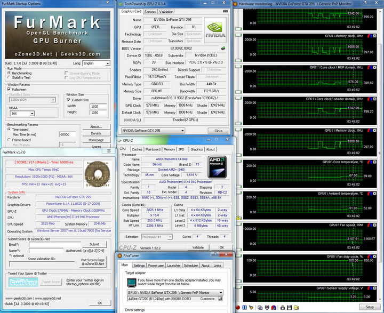Screen dimensions: 384x313
Task: Click the yellow folder icon in the monitoring toolbar
Action: point(296,307)
